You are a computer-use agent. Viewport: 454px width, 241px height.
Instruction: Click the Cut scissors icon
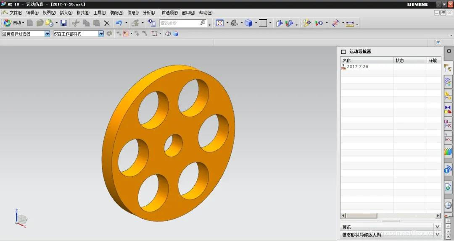click(76, 23)
